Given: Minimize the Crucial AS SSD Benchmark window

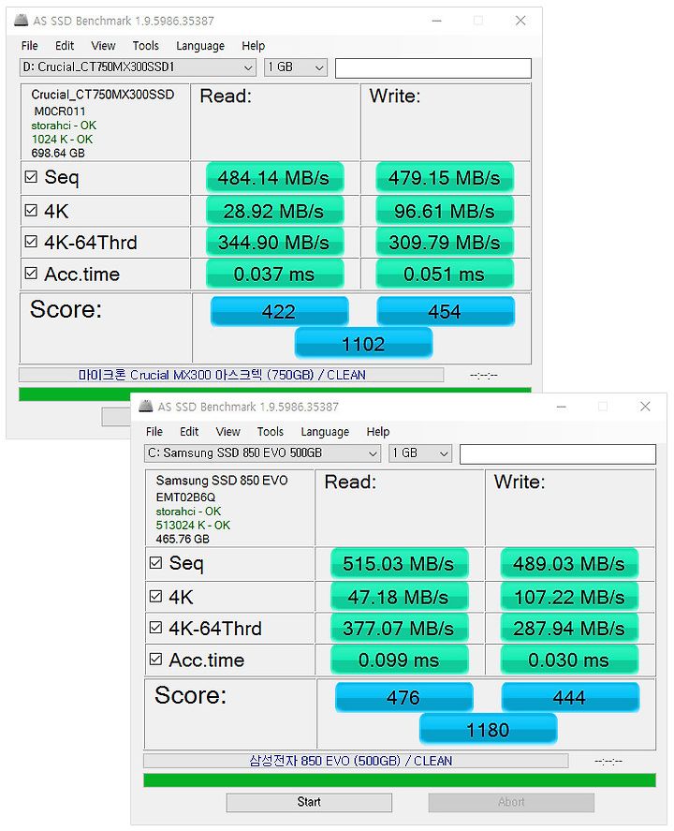Looking at the screenshot, I should point(437,21).
